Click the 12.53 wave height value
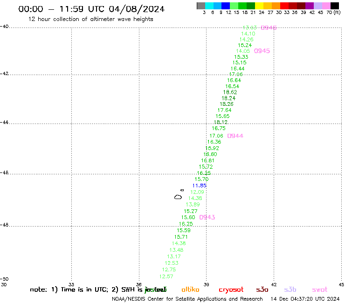 coord(172,263)
